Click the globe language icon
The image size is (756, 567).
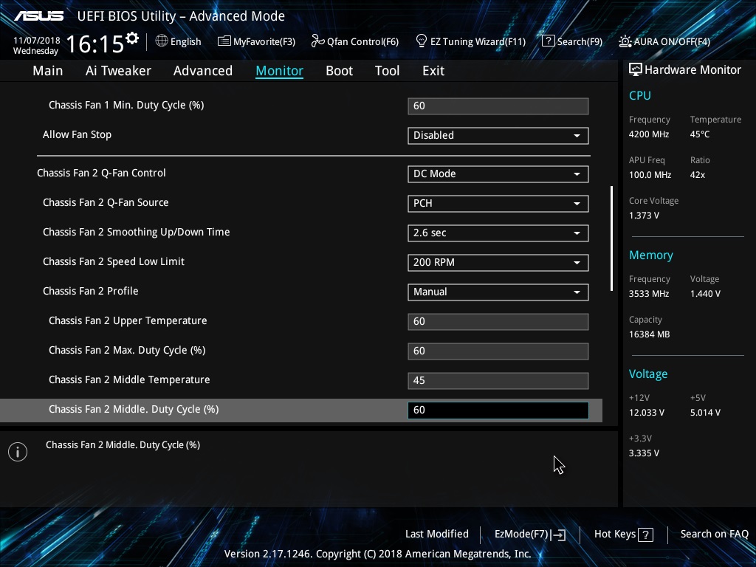(162, 41)
